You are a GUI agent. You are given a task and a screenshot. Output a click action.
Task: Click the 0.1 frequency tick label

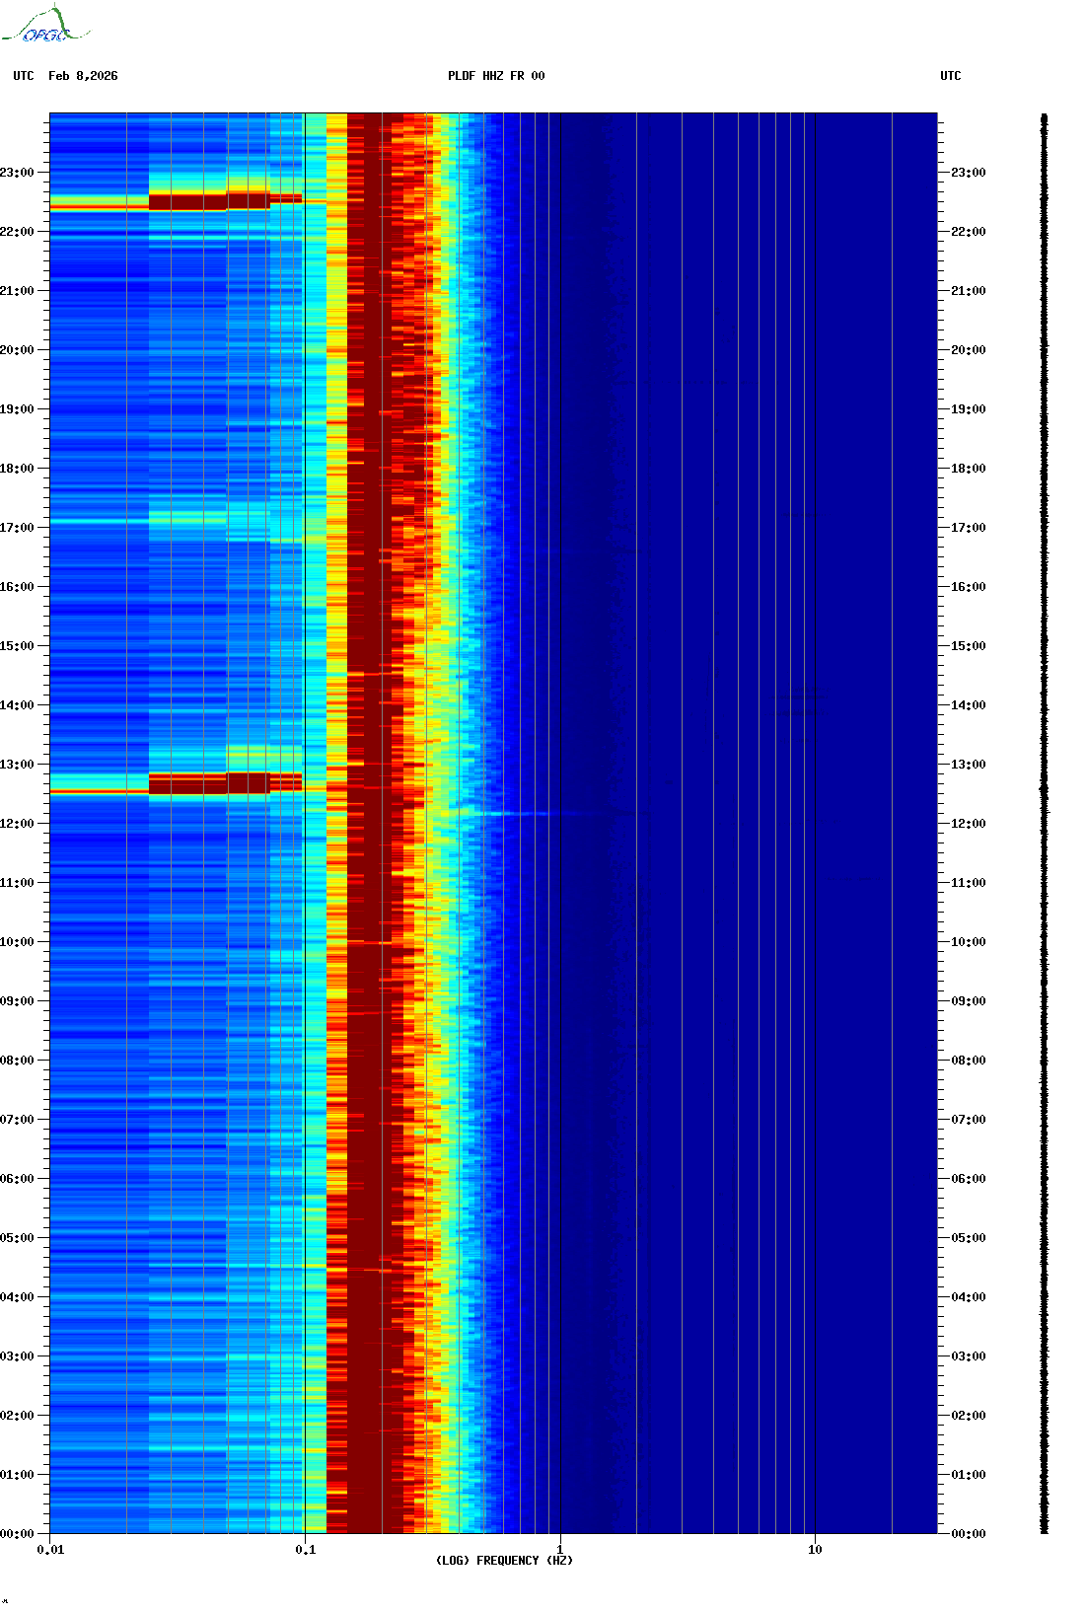tap(305, 1550)
